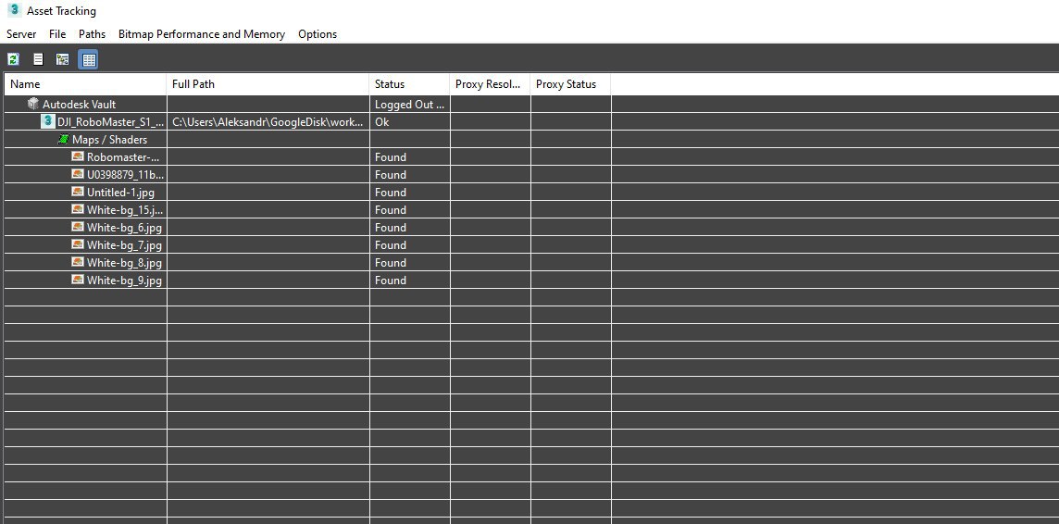This screenshot has height=524, width=1059.
Task: Click the green Maps / Shaders icon
Action: coord(64,139)
